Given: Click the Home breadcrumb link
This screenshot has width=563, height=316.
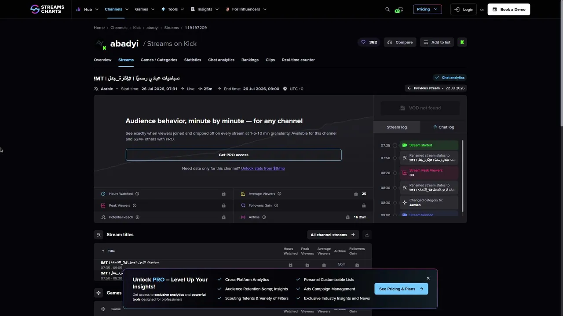Looking at the screenshot, I should [x=99, y=28].
